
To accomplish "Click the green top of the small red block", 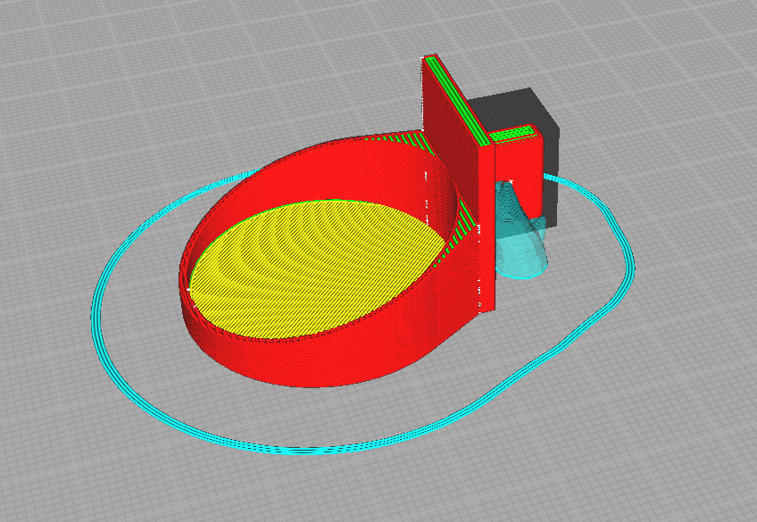I will [512, 133].
